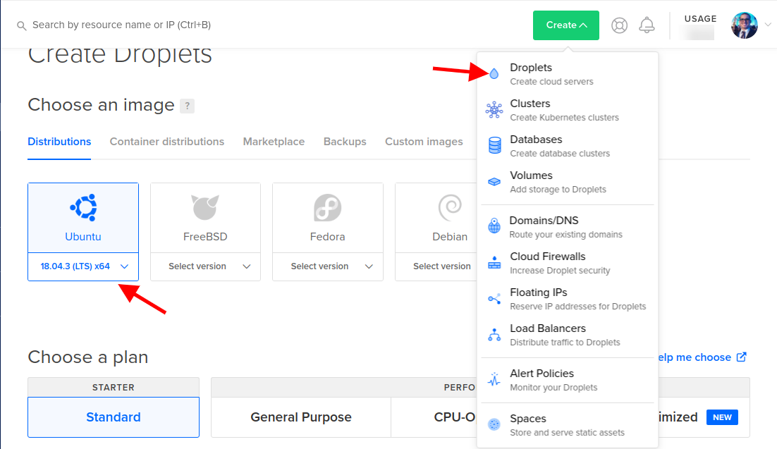Select Cloud Firewalls menu entry text
The height and width of the screenshot is (449, 777).
click(548, 257)
